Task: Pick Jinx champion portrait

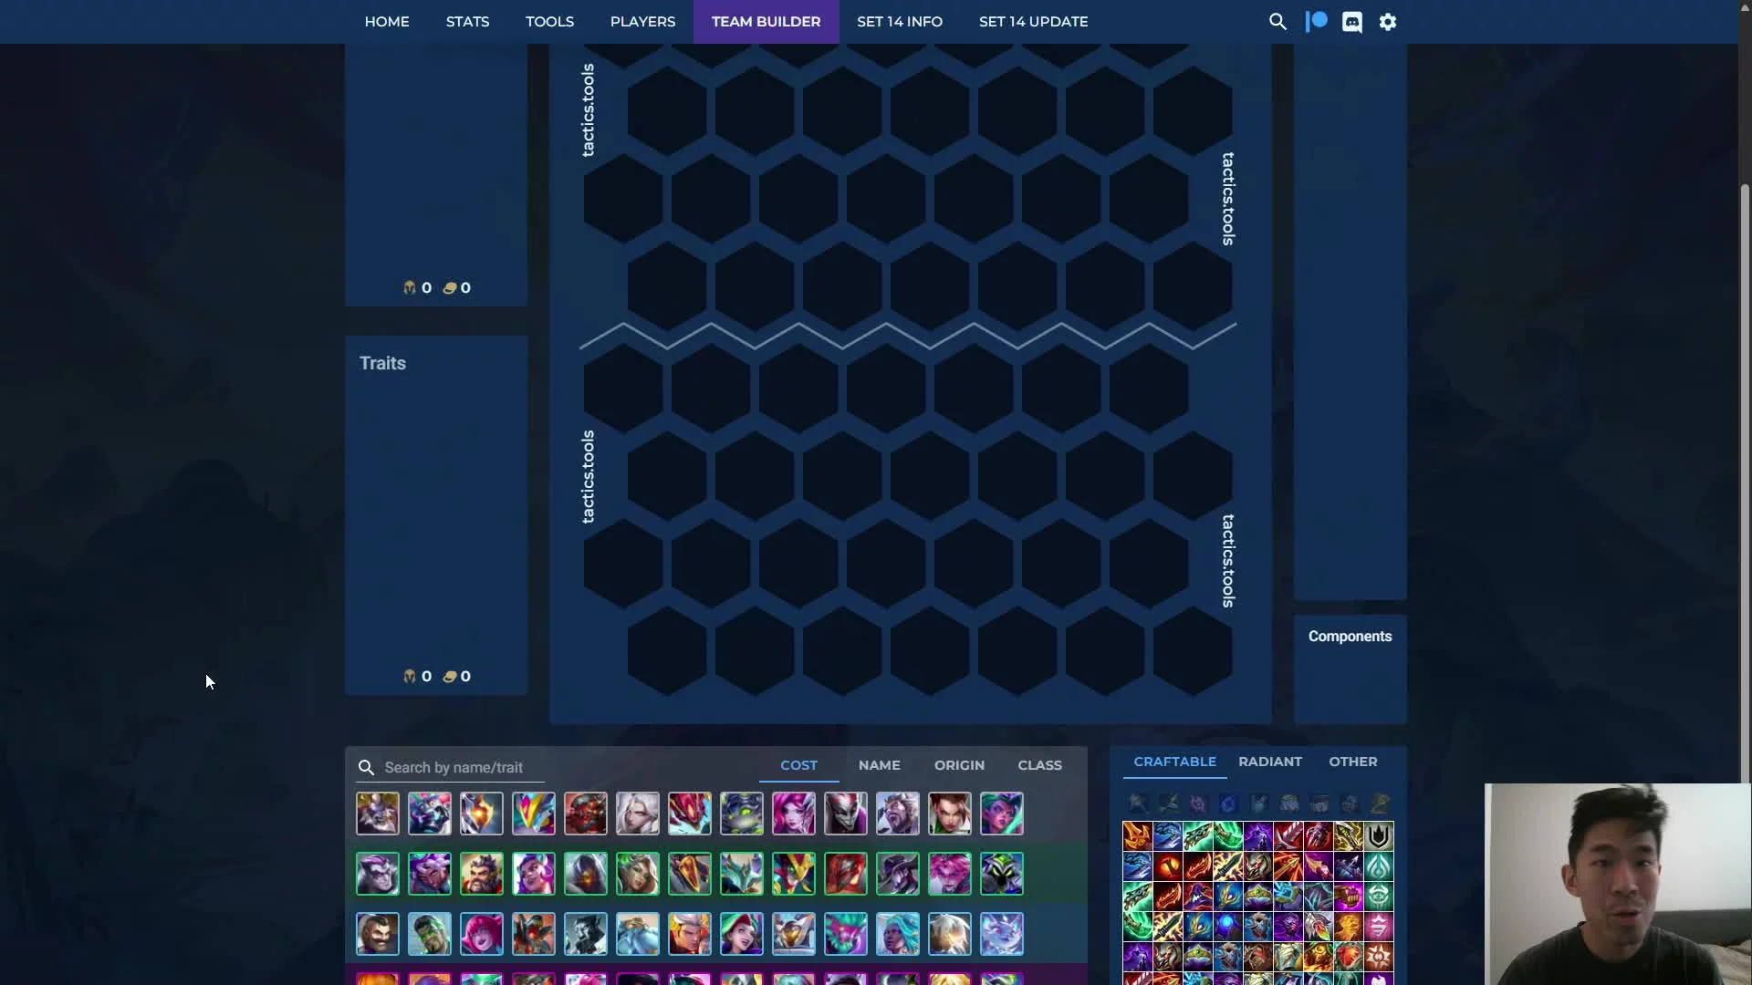Action: click(741, 934)
